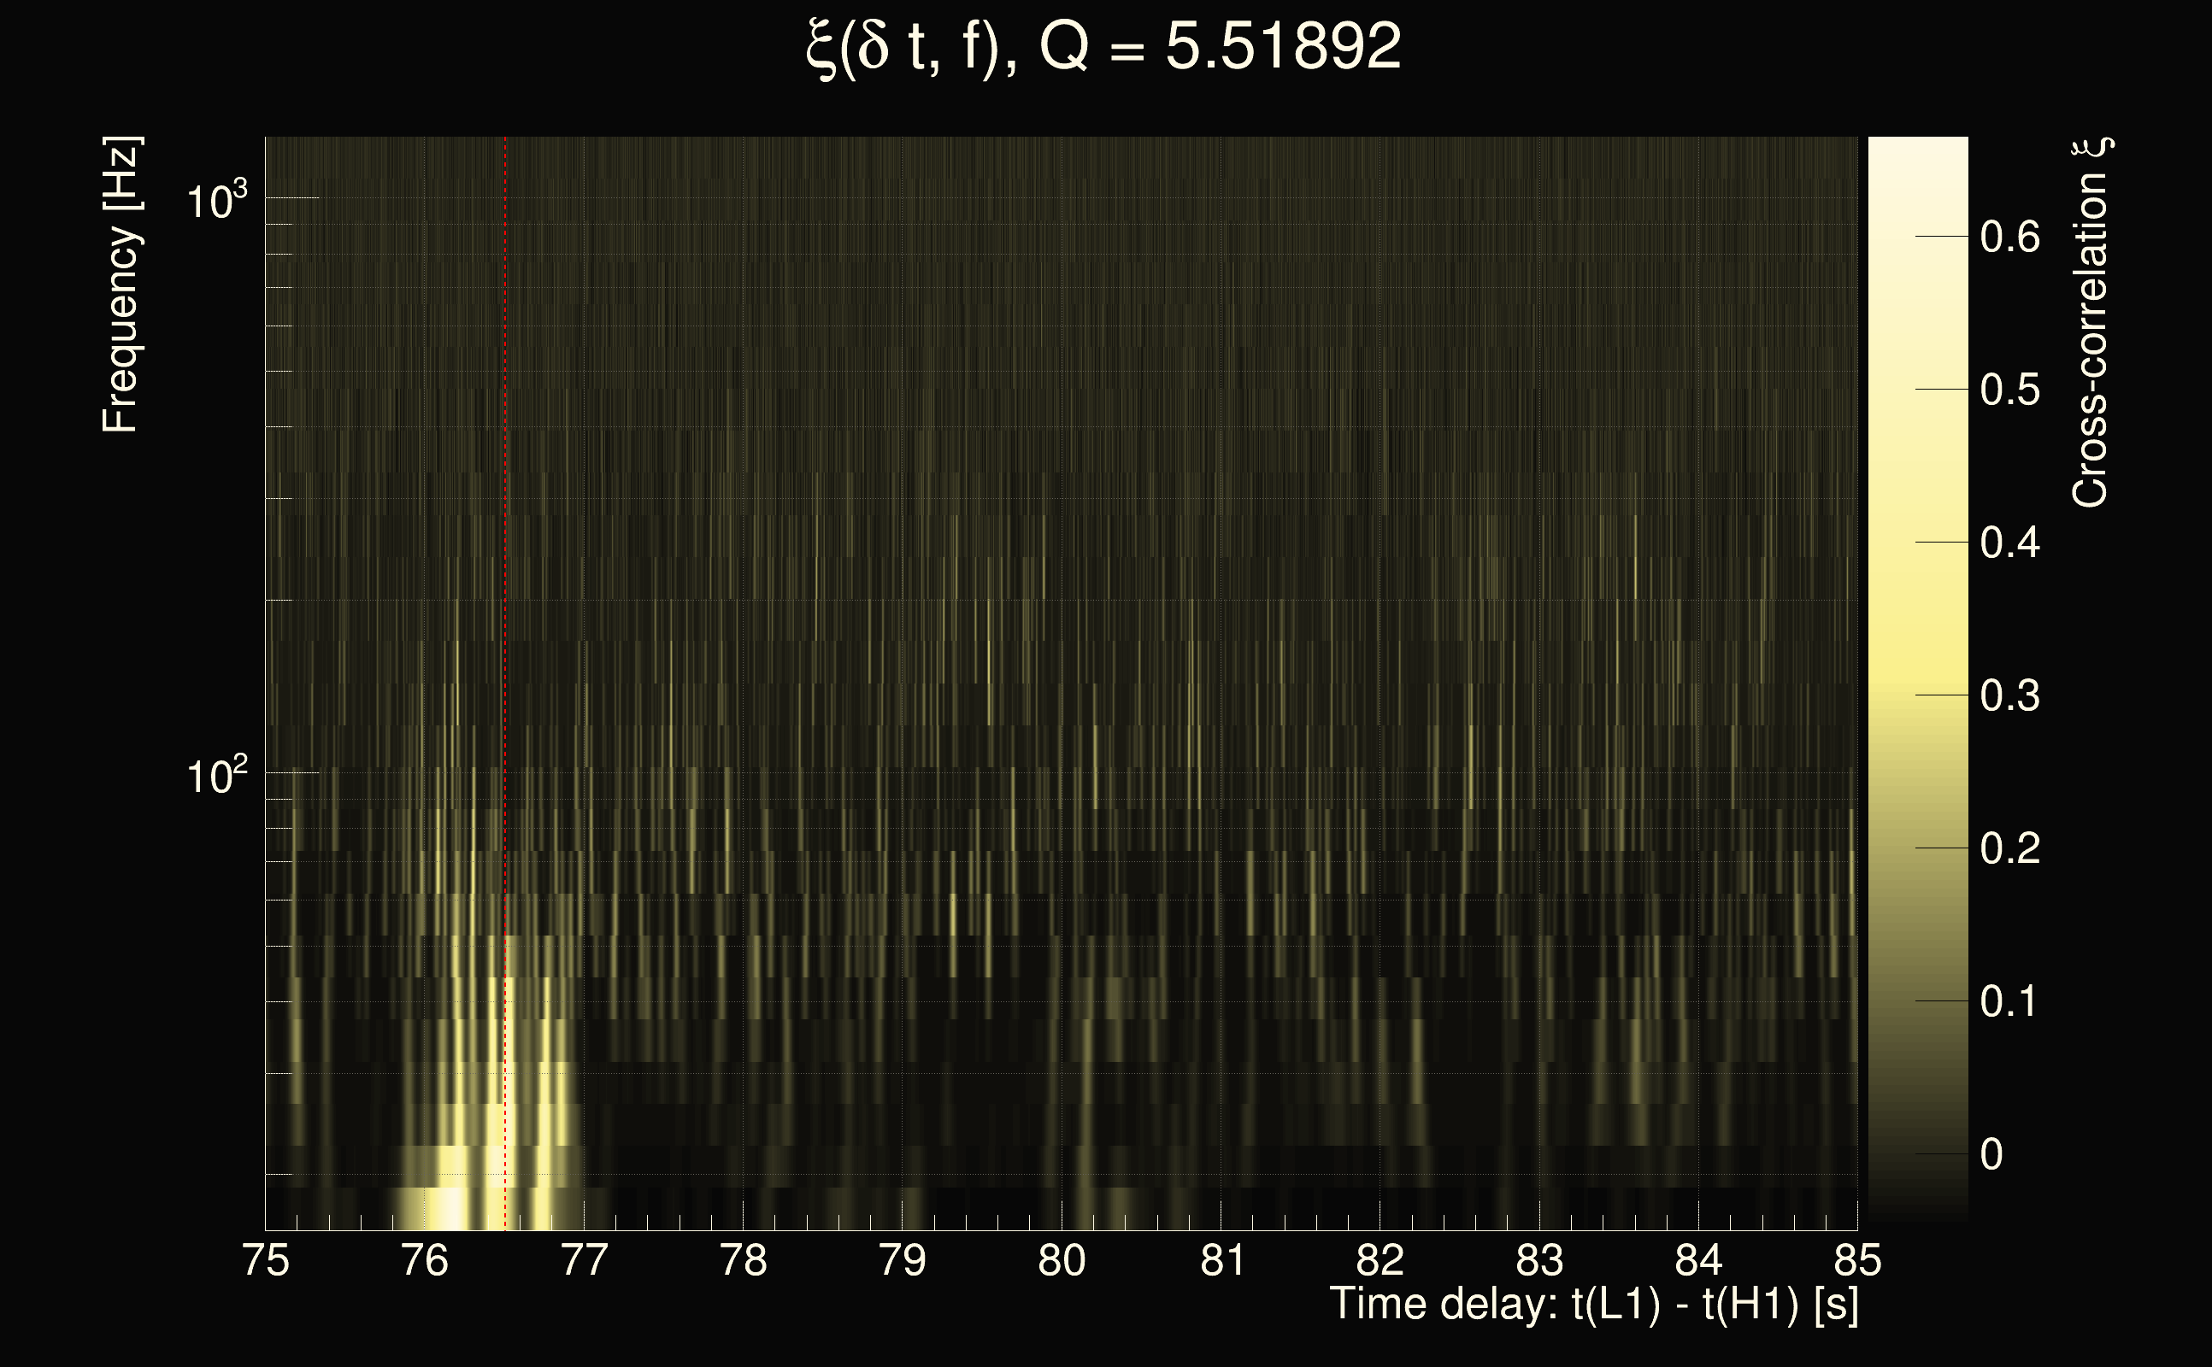2212x1367 pixels.
Task: Click the 0 label on colorbar
Action: pos(1991,1154)
